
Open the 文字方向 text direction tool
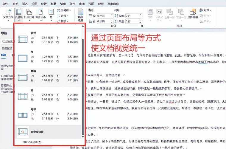pos(8,15)
